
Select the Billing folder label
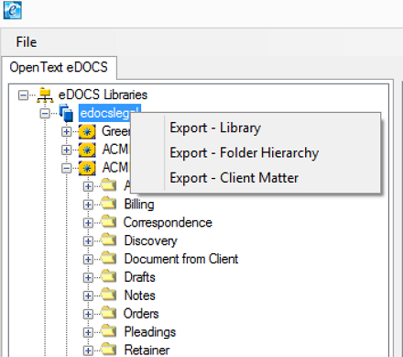139,205
